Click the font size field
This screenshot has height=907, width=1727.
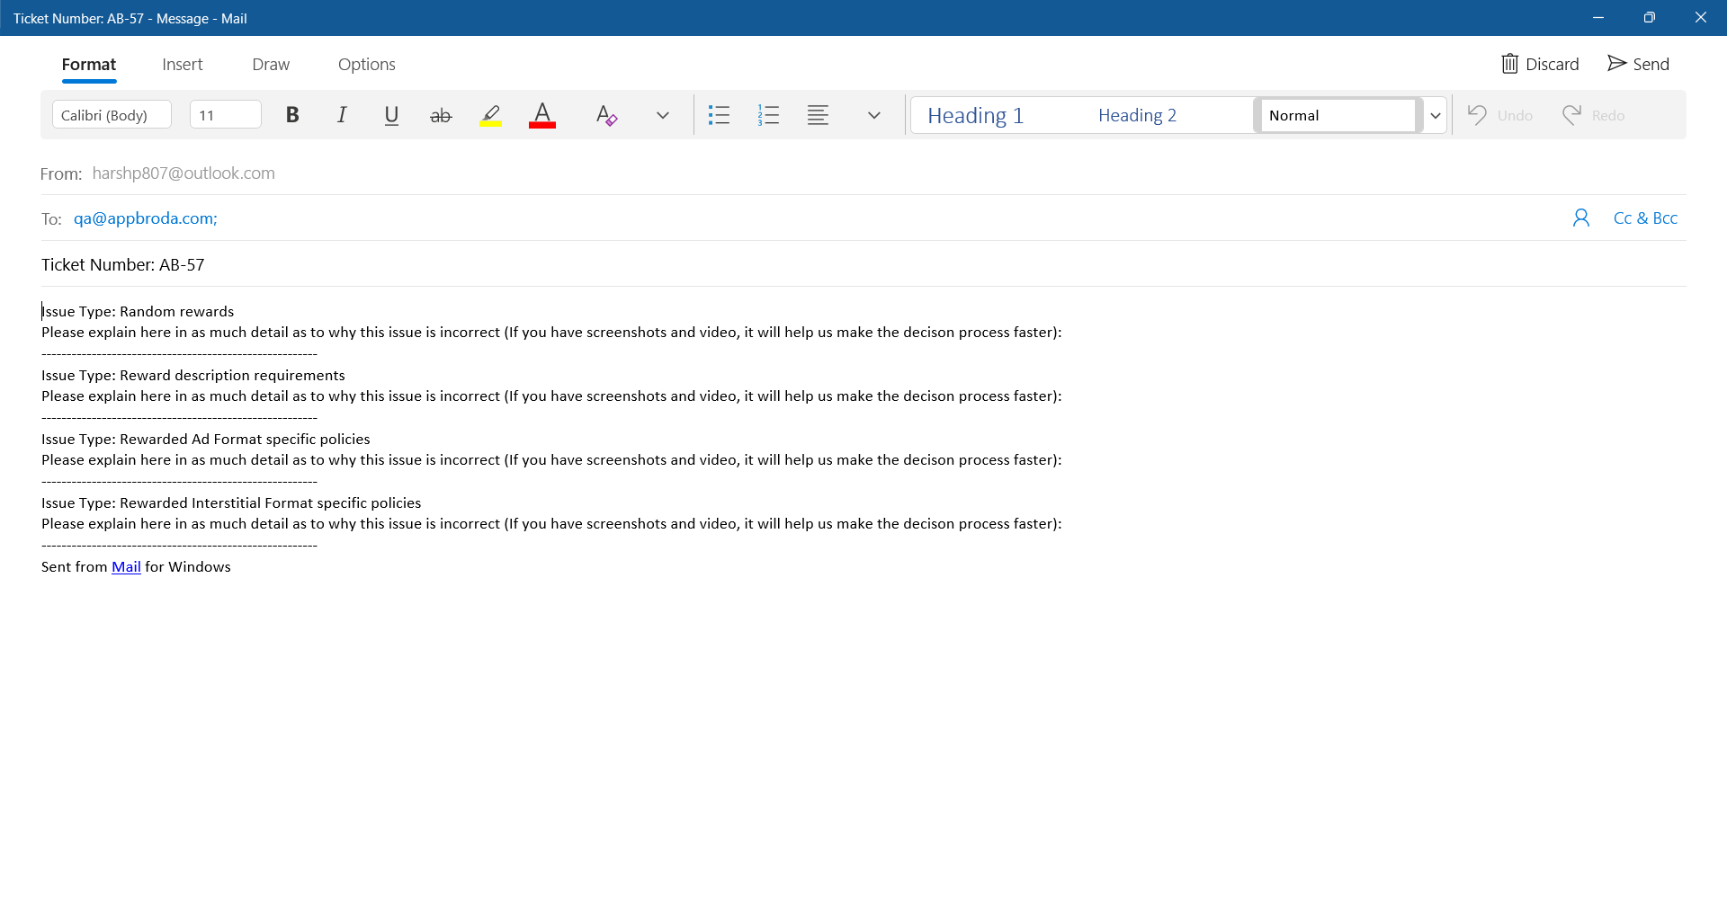click(x=225, y=115)
